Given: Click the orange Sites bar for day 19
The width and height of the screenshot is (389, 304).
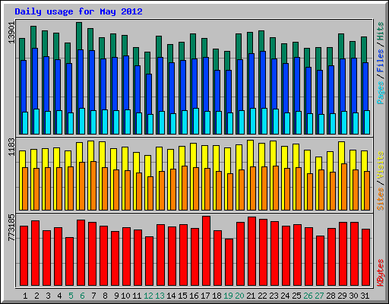Looking at the screenshot, I should [230, 192].
